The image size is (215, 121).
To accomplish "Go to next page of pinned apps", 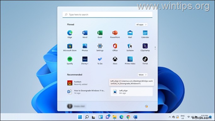I will (x=155, y=49).
